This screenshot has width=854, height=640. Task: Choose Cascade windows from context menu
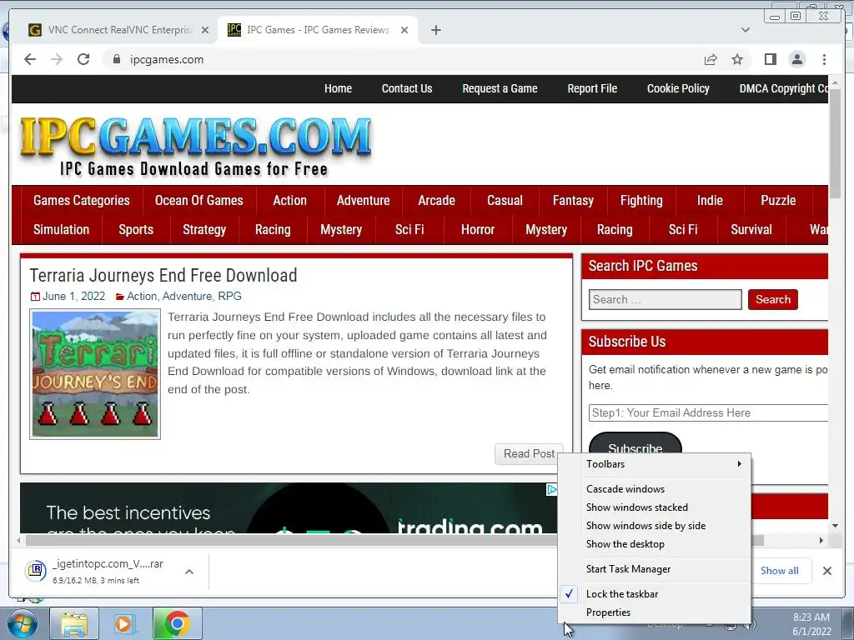pyautogui.click(x=656, y=488)
